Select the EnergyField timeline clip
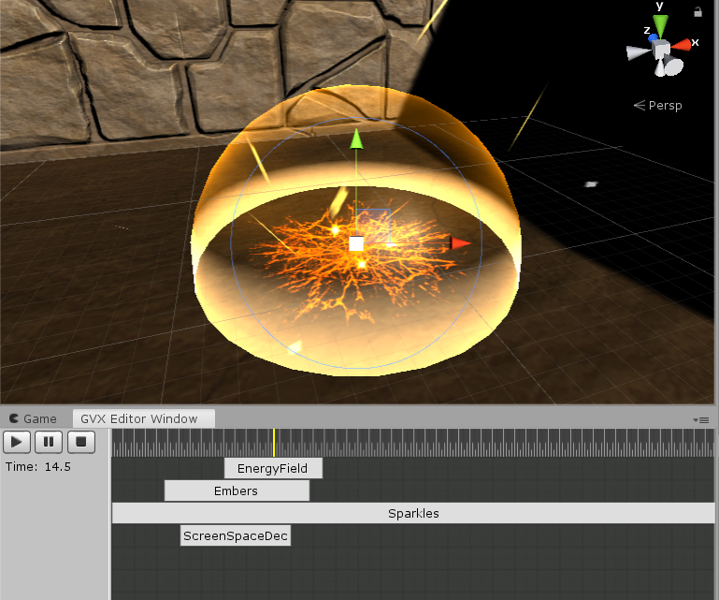The height and width of the screenshot is (600, 719). pos(272,468)
